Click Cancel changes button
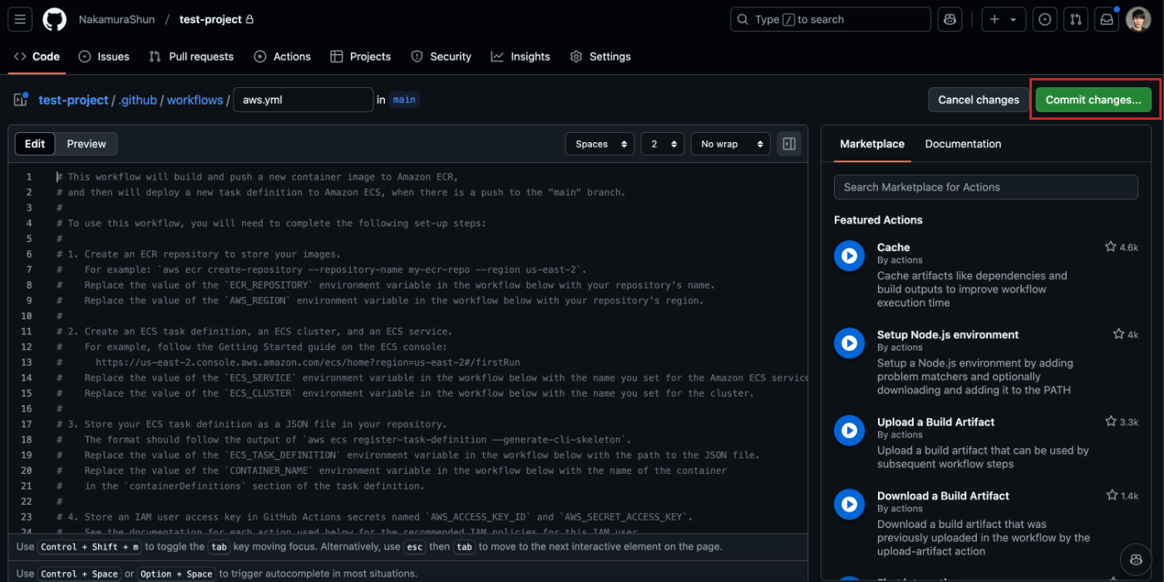Viewport: 1164px width, 582px height. 979,100
